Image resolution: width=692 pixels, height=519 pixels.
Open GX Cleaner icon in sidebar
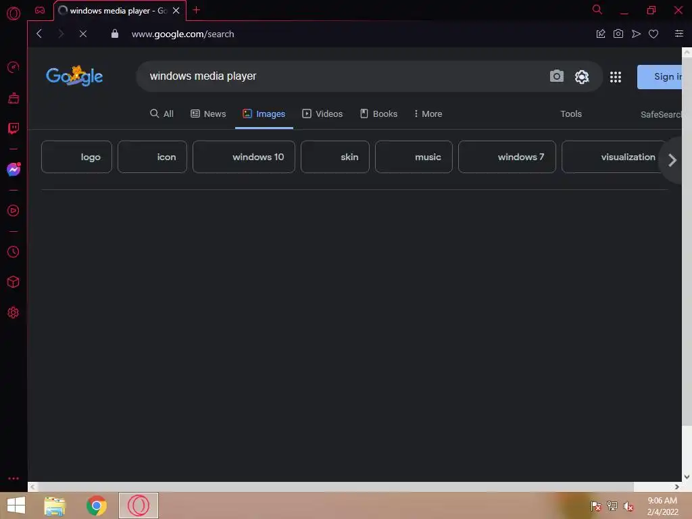click(x=14, y=98)
